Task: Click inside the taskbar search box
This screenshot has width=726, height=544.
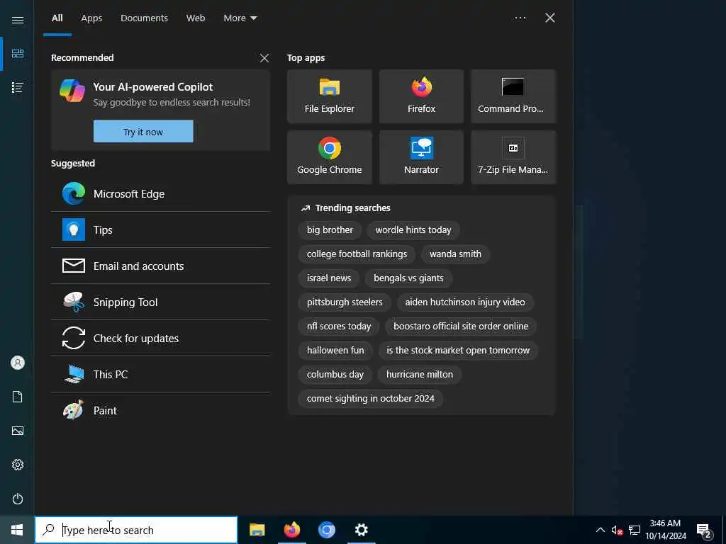Action: click(x=136, y=530)
